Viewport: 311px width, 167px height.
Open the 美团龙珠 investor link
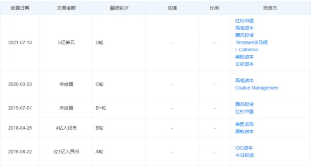coord(244,124)
